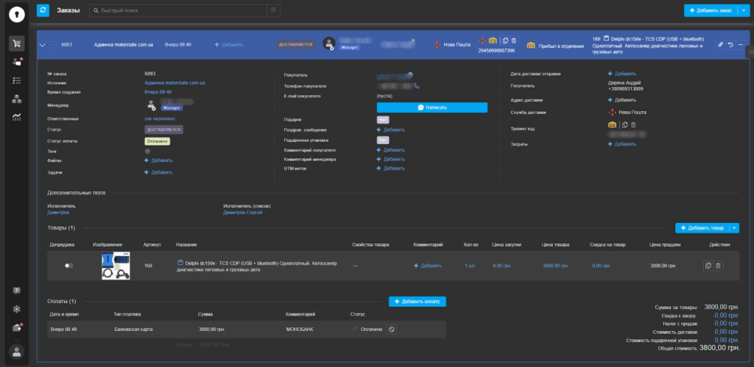Click order history icon in header
754x367 pixels.
coord(730,45)
